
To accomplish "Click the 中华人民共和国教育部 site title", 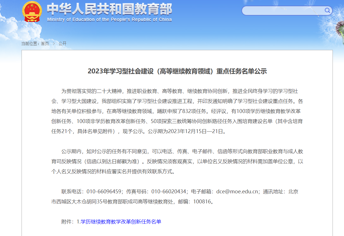I will pos(109,9).
